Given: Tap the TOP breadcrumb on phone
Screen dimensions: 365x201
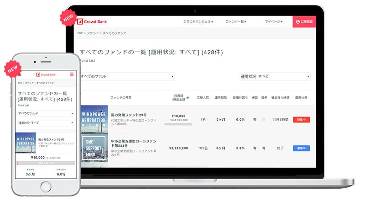Looking at the screenshot, I should pos(20,83).
